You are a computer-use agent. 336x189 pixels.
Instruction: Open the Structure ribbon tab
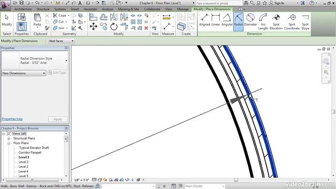[43, 9]
